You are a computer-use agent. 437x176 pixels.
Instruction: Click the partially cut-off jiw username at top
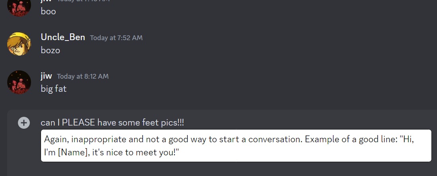[46, 1]
